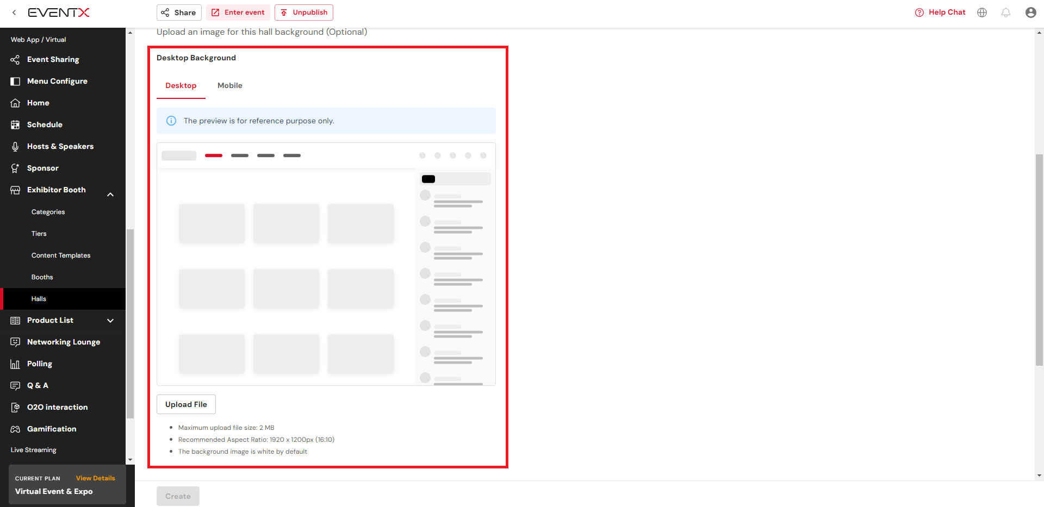Open Tiers under Exhibitor Booth
Image resolution: width=1044 pixels, height=507 pixels.
[x=39, y=234]
